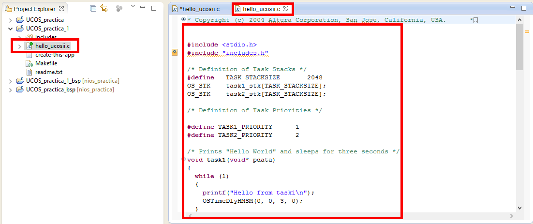This screenshot has height=224, width=533.
Task: Maximize the Project Explorer panel
Action: 154,8
